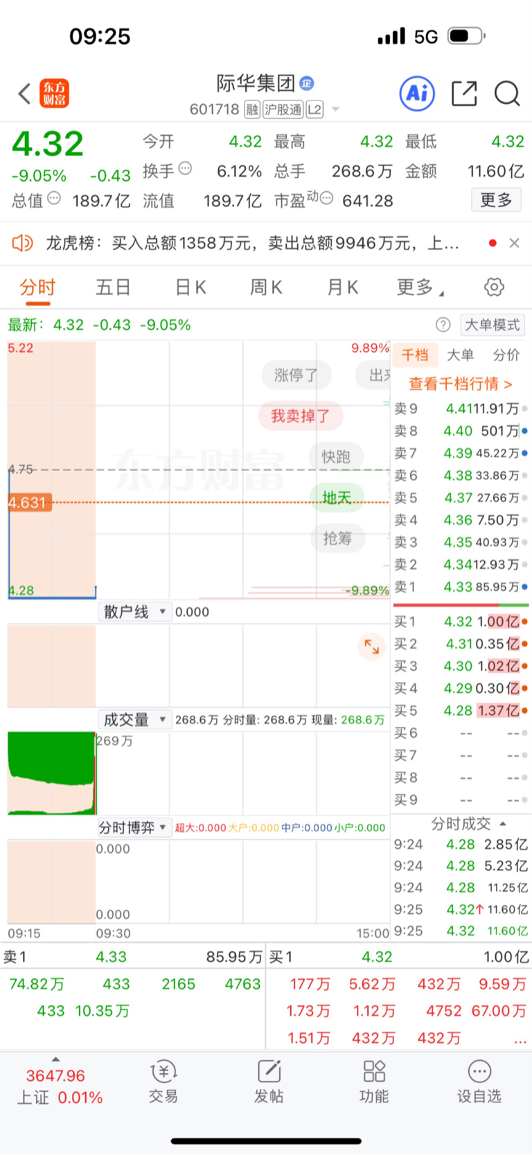Screen dimensions: 532x1155
Task: Tap the 融 margin tag icon
Action: coord(252,109)
